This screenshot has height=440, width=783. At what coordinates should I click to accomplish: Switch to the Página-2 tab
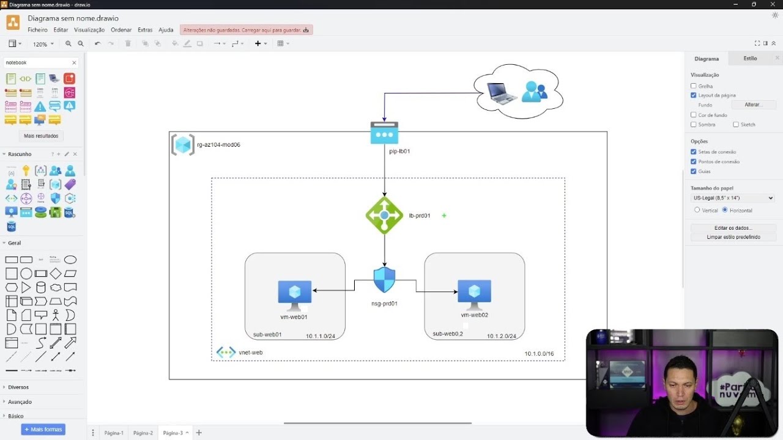click(x=143, y=433)
